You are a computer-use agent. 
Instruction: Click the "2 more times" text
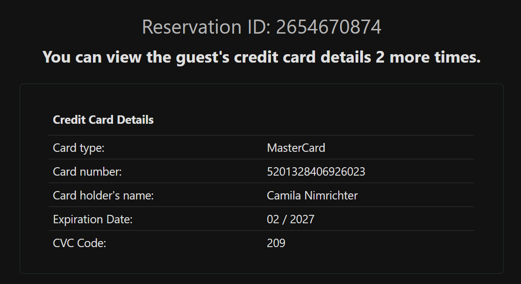pyautogui.click(x=428, y=57)
